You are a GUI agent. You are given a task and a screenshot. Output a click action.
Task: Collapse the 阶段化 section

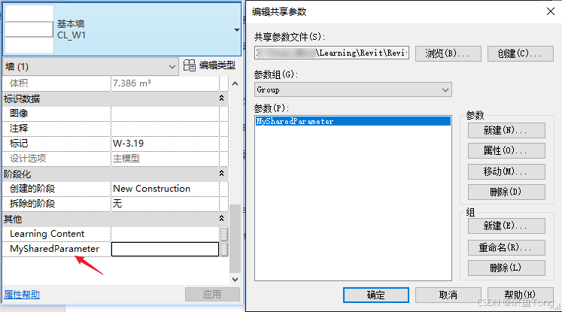pos(222,174)
